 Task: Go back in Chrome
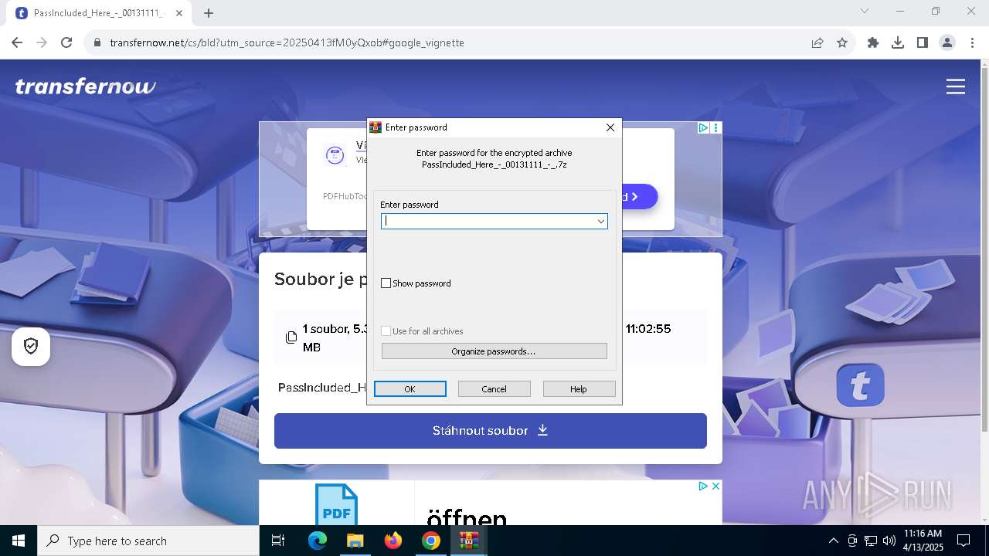(x=17, y=43)
